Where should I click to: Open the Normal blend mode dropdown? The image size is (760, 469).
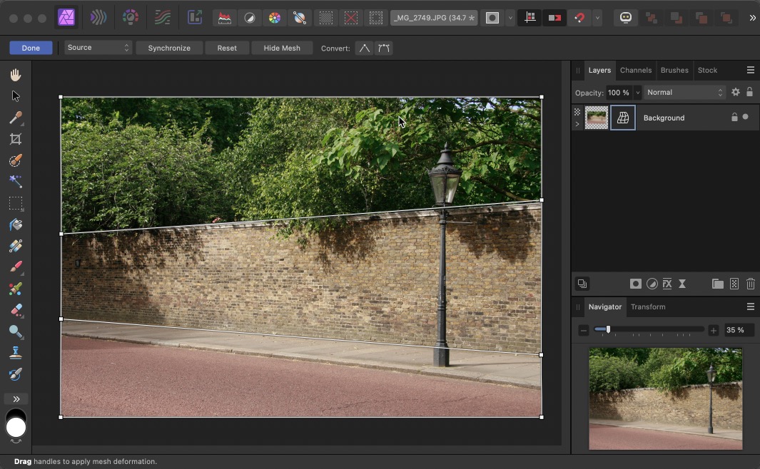684,92
